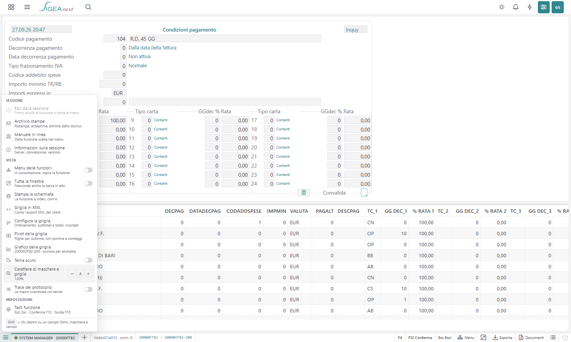Screen dimensions: 571x342
Task: Click F12 Conferma button
Action: pos(420,337)
